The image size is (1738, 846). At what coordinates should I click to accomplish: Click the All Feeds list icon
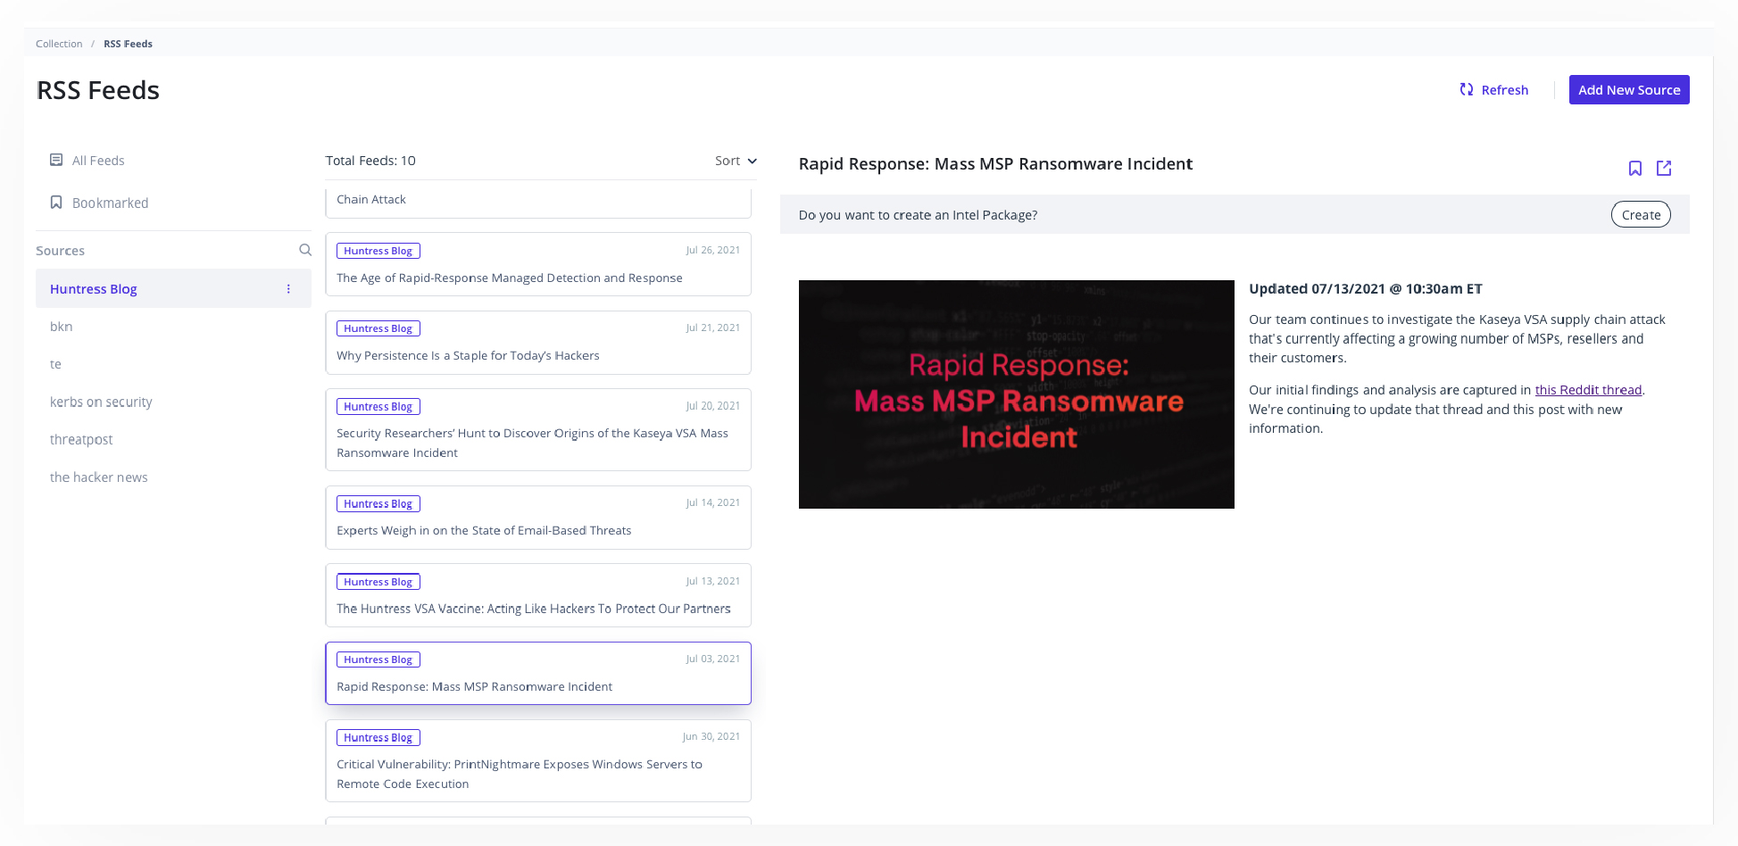(56, 160)
